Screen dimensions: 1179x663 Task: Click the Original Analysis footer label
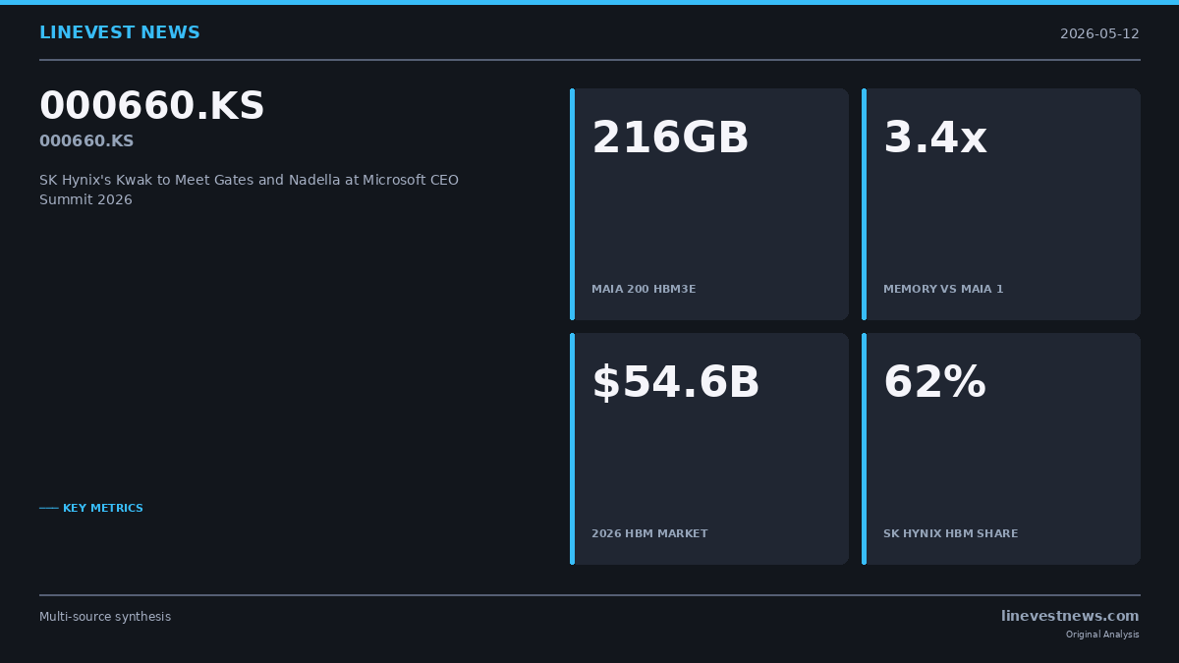click(1102, 635)
